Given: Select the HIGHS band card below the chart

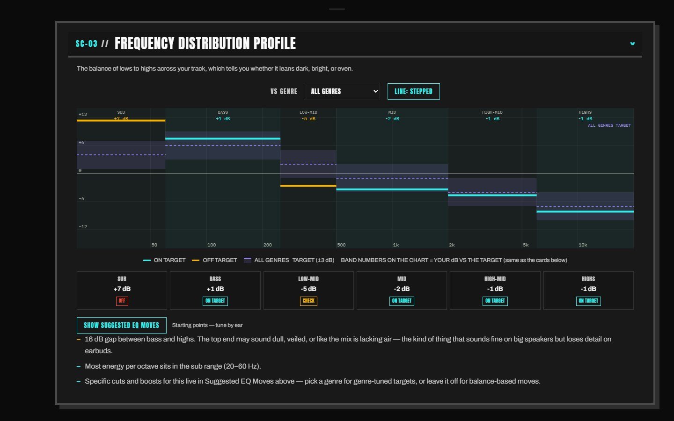Looking at the screenshot, I should point(588,290).
